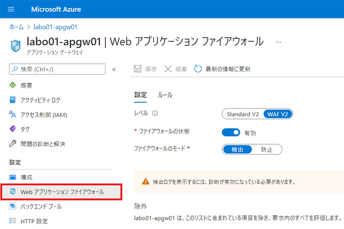Viewport: 344px width, 229px height.
Task: Click the HTTP 設定 checklist icon
Action: coord(12,221)
